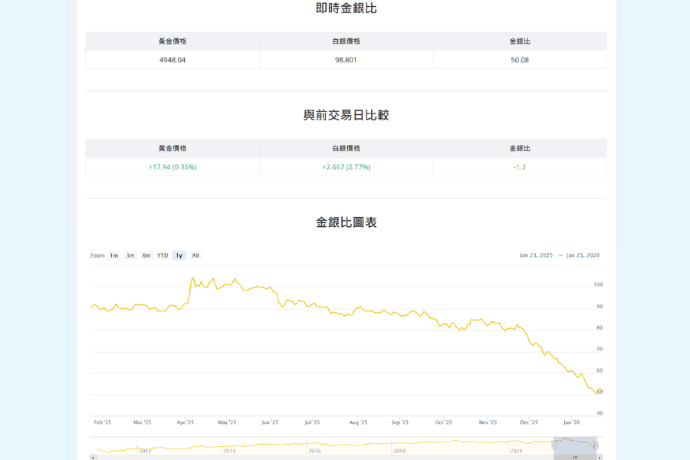The image size is (690, 460).
Task: Click the end date field showing Jan 23, 2026
Action: click(583, 255)
